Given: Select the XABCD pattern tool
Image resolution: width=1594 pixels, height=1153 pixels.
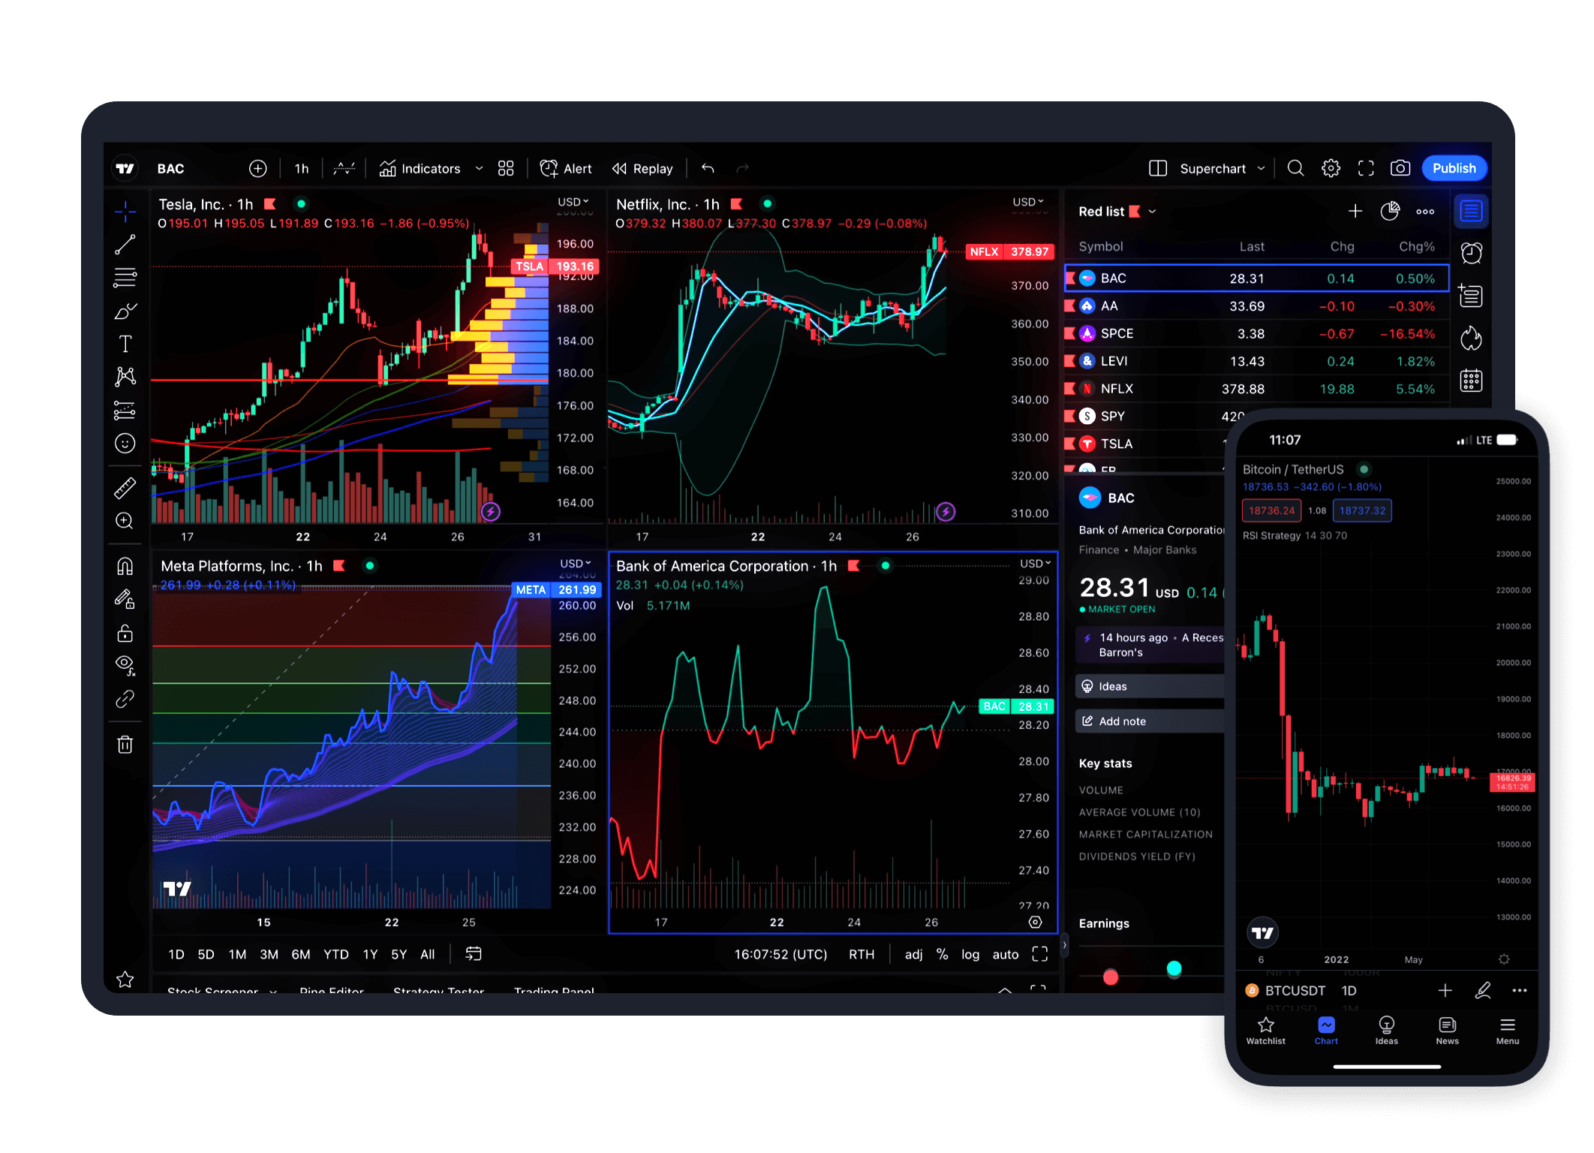Looking at the screenshot, I should click(x=125, y=376).
